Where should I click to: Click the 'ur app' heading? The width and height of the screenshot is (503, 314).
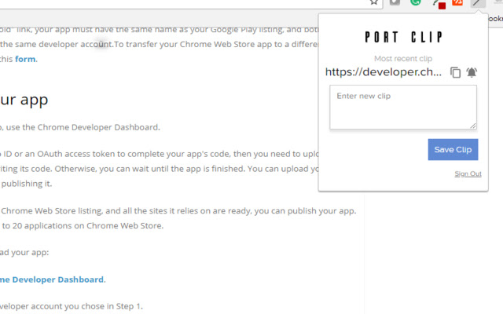[24, 100]
